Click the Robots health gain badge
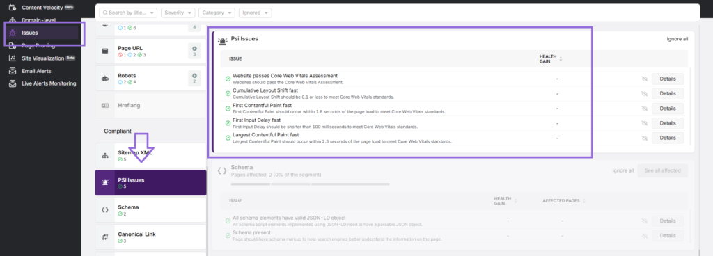 click(x=194, y=78)
